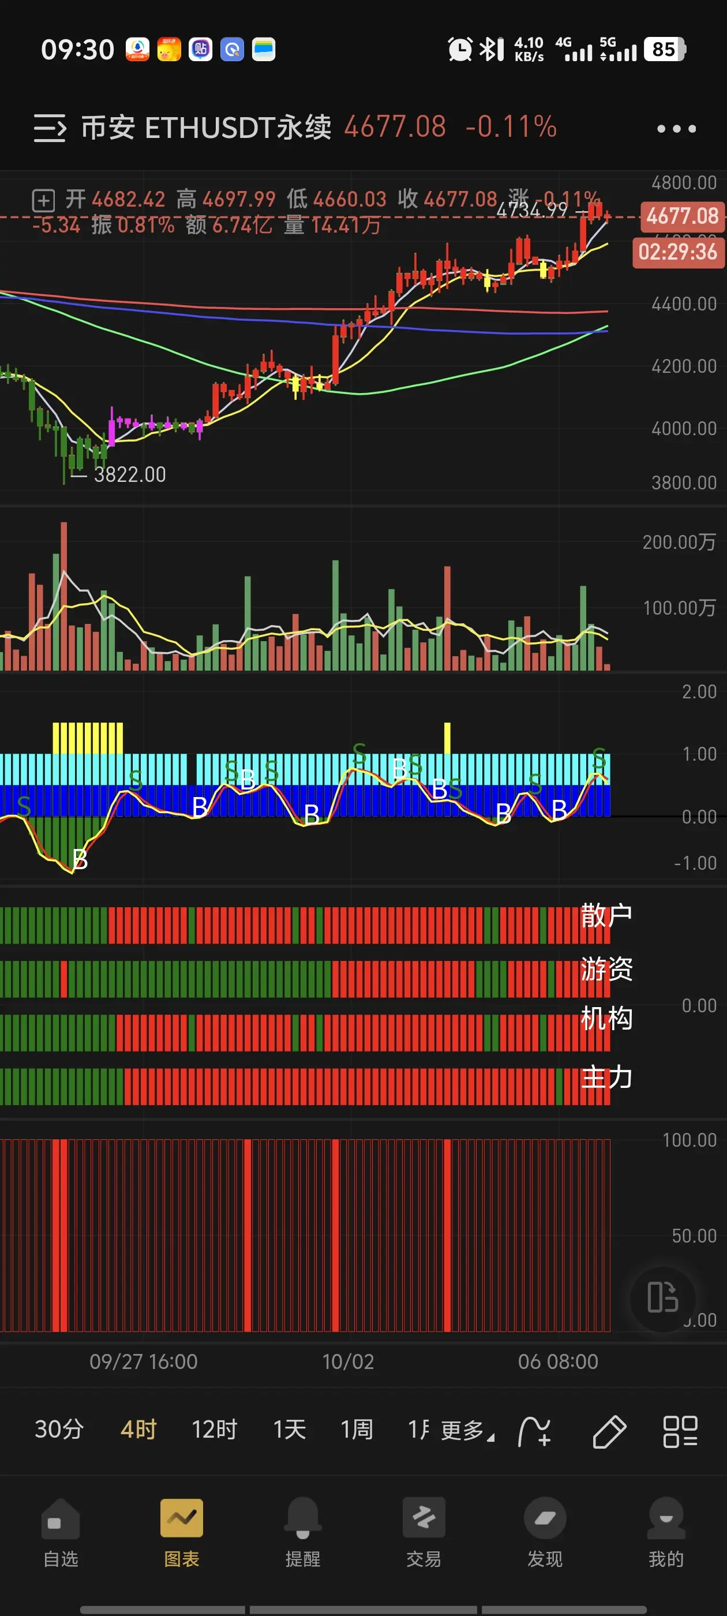Tap the low price marker 3822.00

(130, 475)
